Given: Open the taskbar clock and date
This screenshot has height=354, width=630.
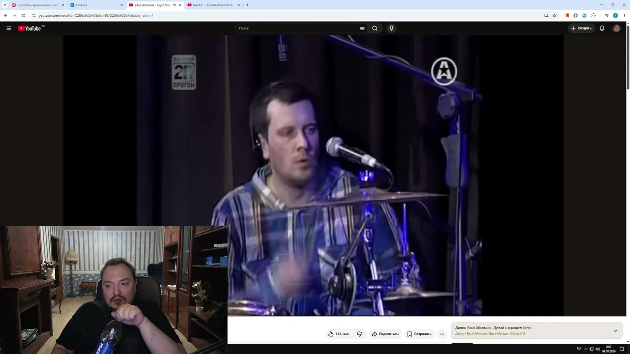Looking at the screenshot, I should pos(609,349).
